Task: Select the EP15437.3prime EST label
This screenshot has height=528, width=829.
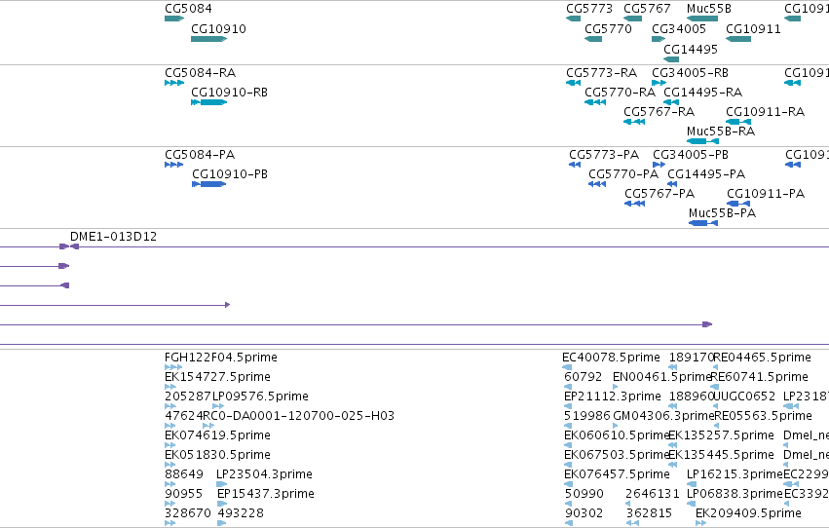Action: pyautogui.click(x=266, y=494)
